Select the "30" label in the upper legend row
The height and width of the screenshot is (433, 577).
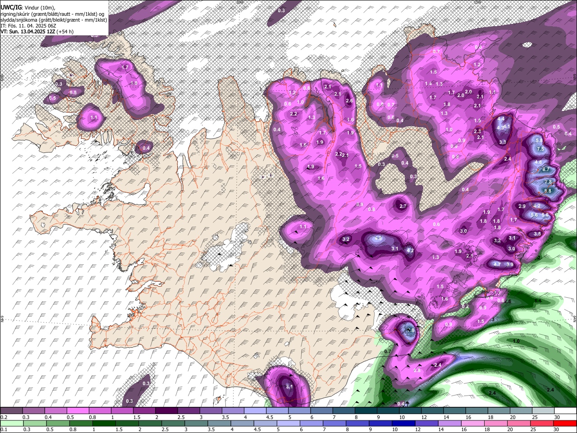[x=557, y=417]
